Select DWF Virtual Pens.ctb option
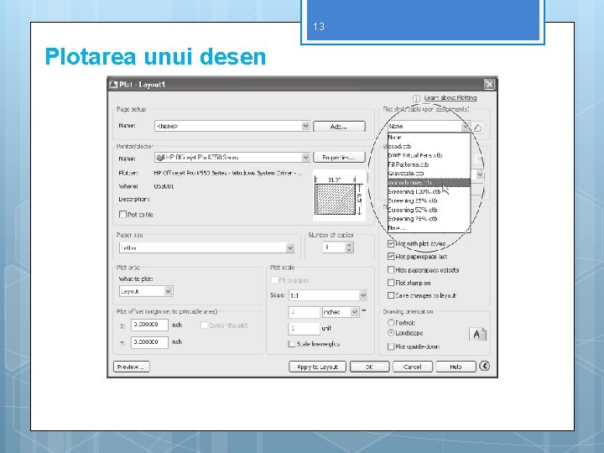The height and width of the screenshot is (453, 604). pos(429,156)
